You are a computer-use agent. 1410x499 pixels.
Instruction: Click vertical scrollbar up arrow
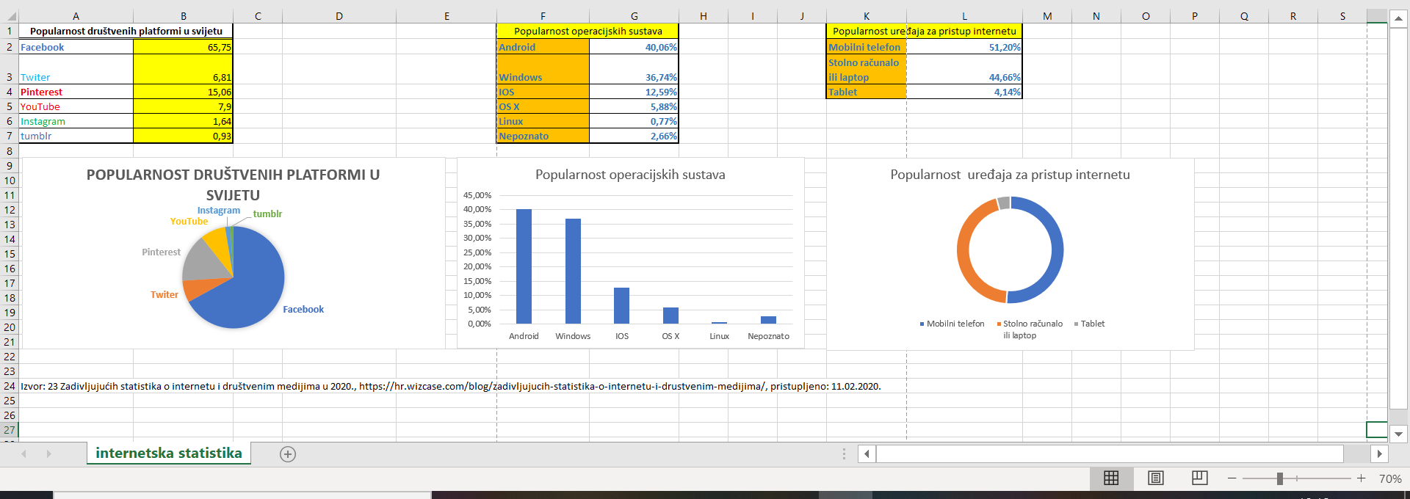[x=1398, y=19]
